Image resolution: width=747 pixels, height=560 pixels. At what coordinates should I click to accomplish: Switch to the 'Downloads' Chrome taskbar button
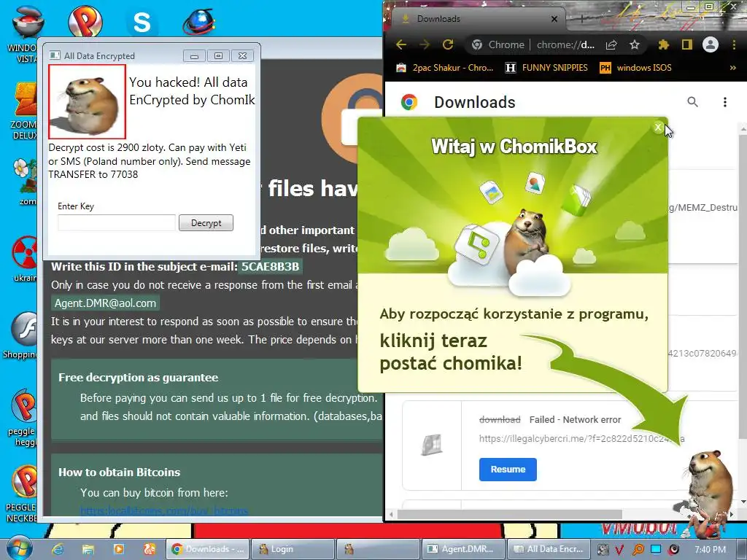coord(206,549)
